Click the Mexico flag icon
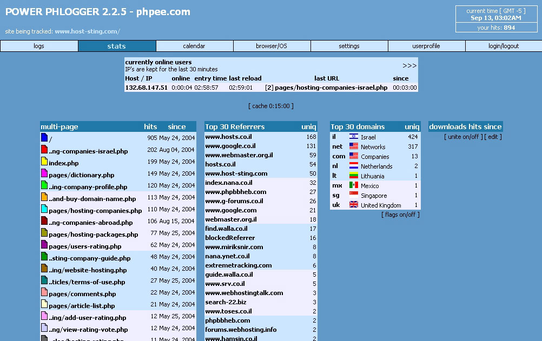 point(354,185)
